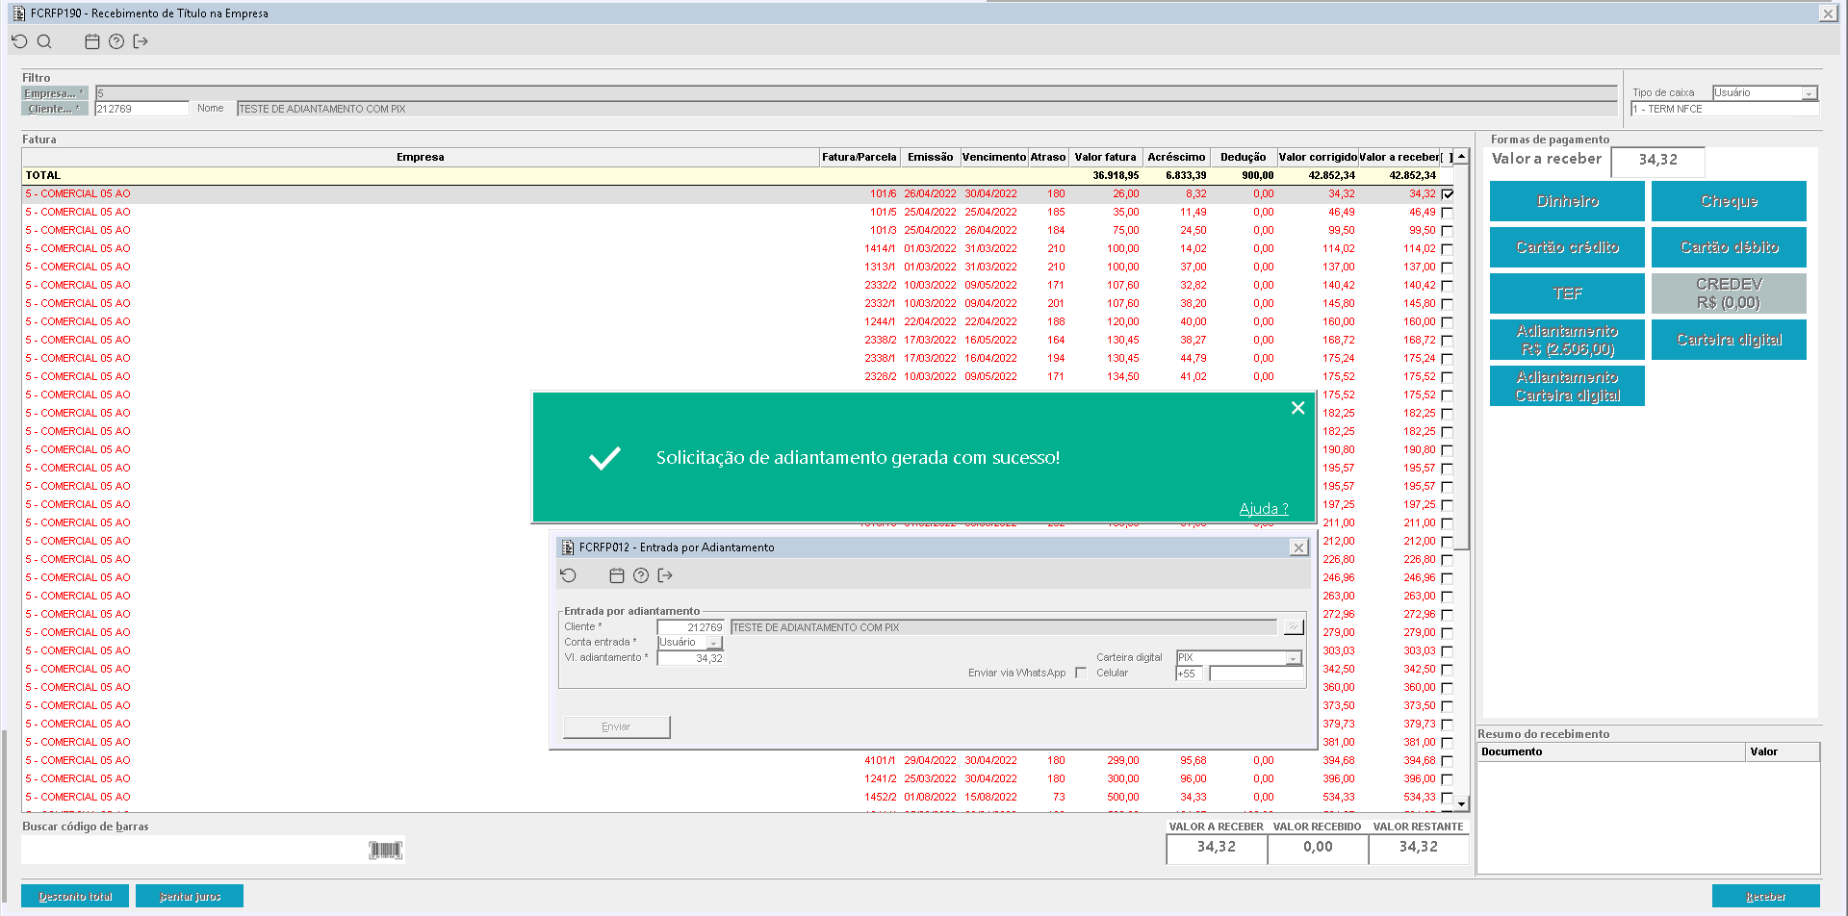
Task: Click exit icon in Entrada por Adiantamento dialog
Action: coord(665,575)
